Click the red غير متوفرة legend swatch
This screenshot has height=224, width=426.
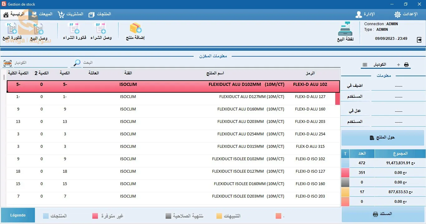pos(95,216)
